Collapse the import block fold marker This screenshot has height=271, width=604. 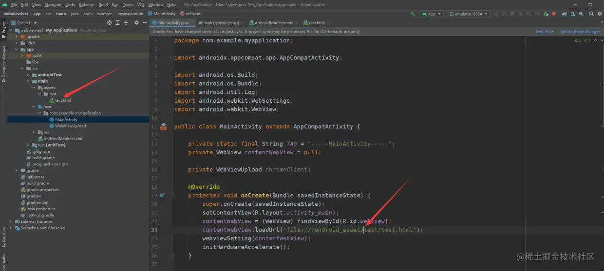pos(172,58)
